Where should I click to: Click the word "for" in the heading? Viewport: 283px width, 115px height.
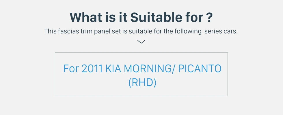194,17
